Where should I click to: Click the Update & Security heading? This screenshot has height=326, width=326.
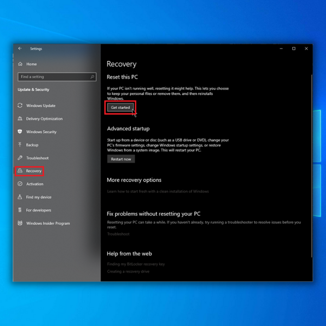tap(33, 90)
